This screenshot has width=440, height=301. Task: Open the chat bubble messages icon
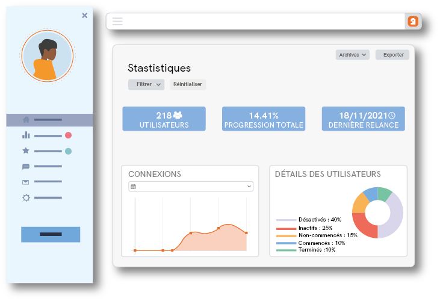26,167
